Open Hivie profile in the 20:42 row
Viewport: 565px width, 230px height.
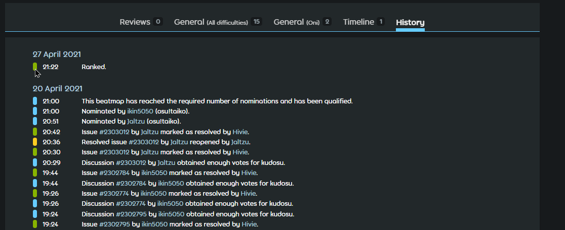pyautogui.click(x=240, y=132)
